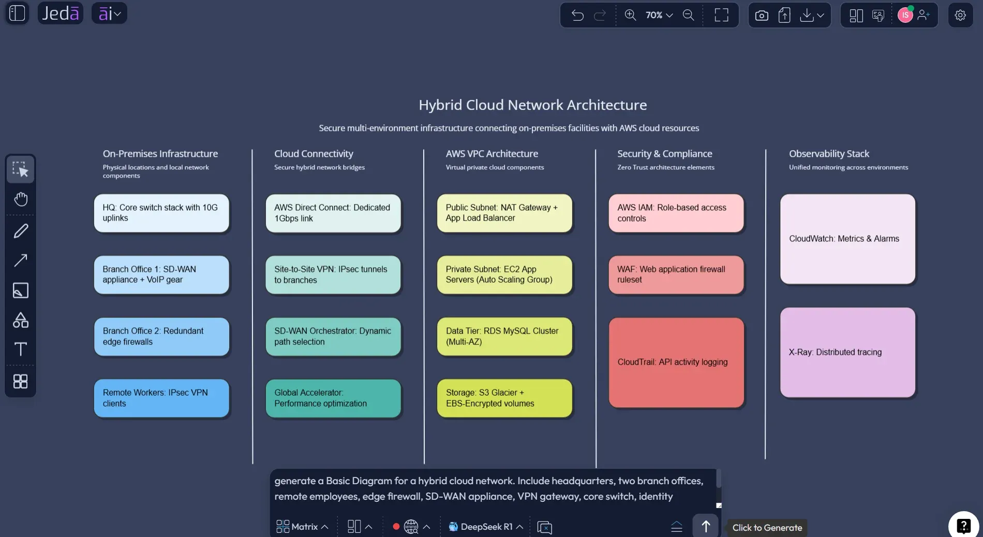
Task: Undo the last action
Action: (577, 15)
